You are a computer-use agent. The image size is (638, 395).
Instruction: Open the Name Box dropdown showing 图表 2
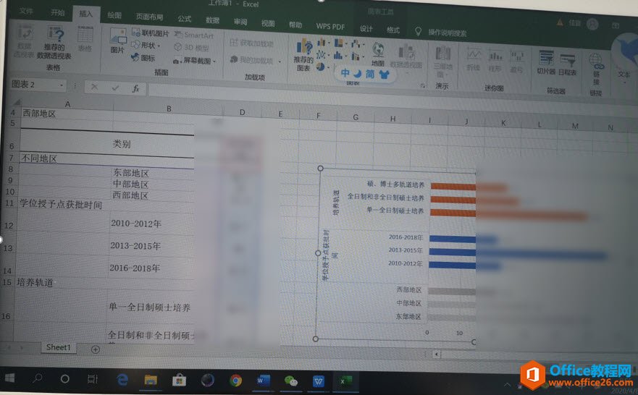pos(62,85)
